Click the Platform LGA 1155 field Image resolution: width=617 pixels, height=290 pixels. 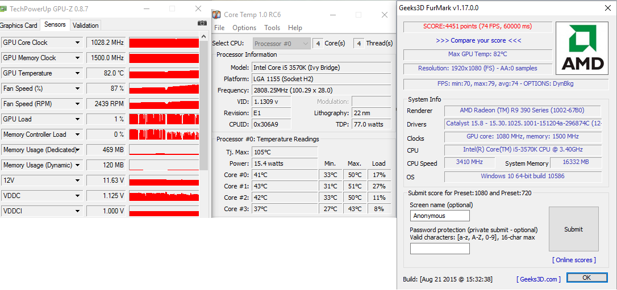321,78
